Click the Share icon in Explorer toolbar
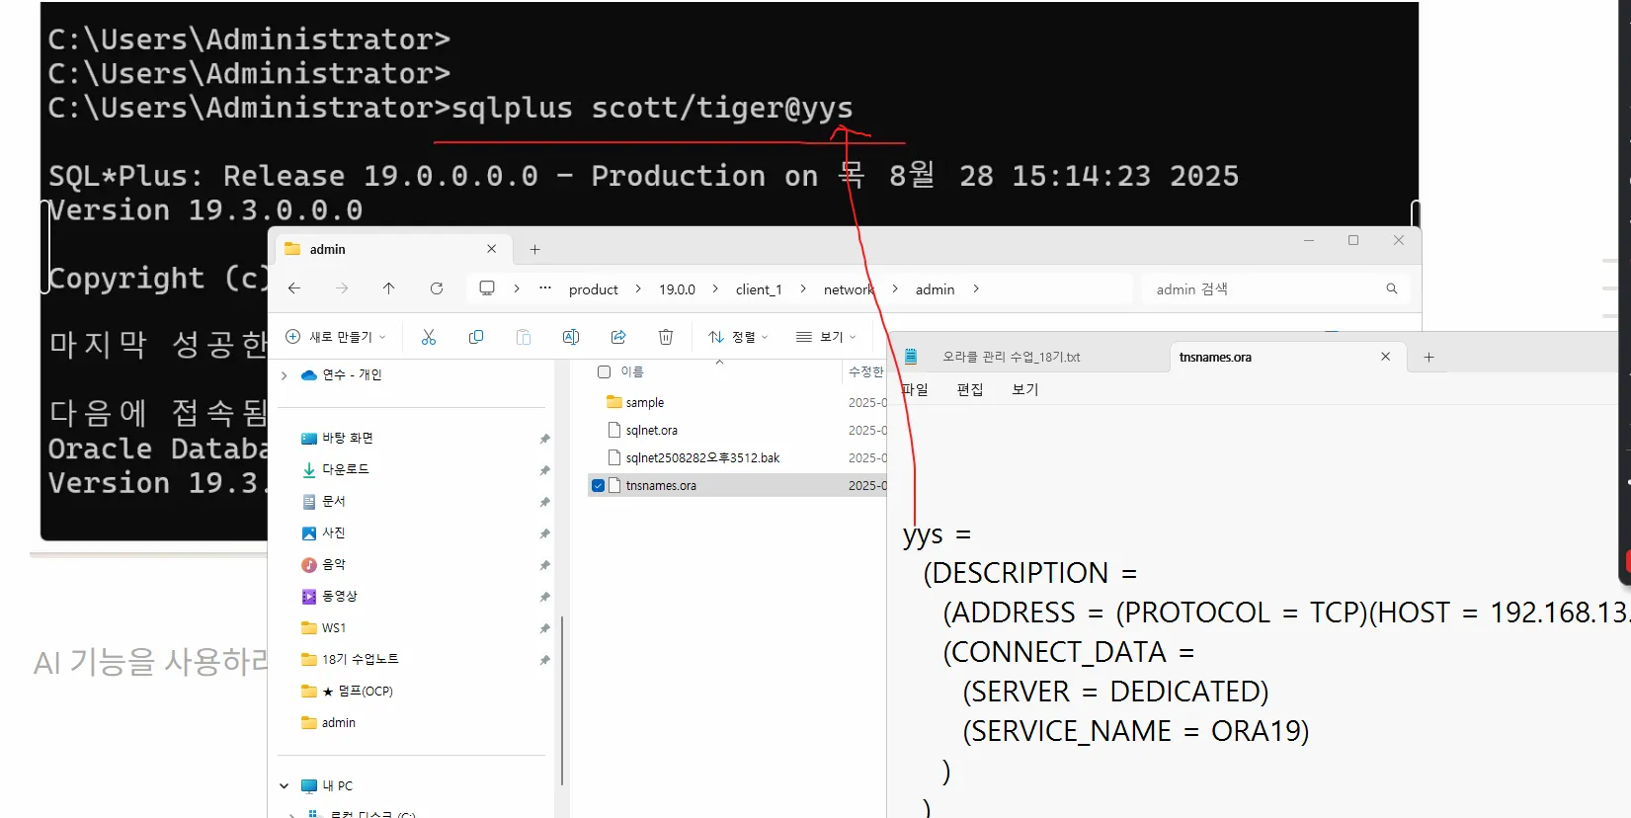The image size is (1631, 818). point(618,337)
